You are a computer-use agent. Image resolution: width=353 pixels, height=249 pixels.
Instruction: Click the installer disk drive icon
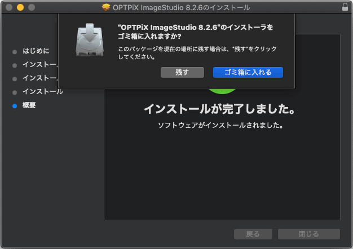tap(90, 40)
